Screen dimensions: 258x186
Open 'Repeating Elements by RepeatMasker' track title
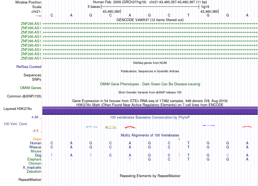[x=150, y=176]
